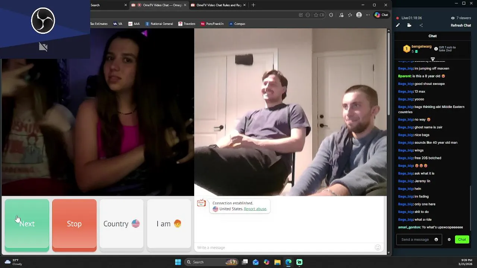
Task: Click the bengelwarg top gifter name
Action: 421,47
